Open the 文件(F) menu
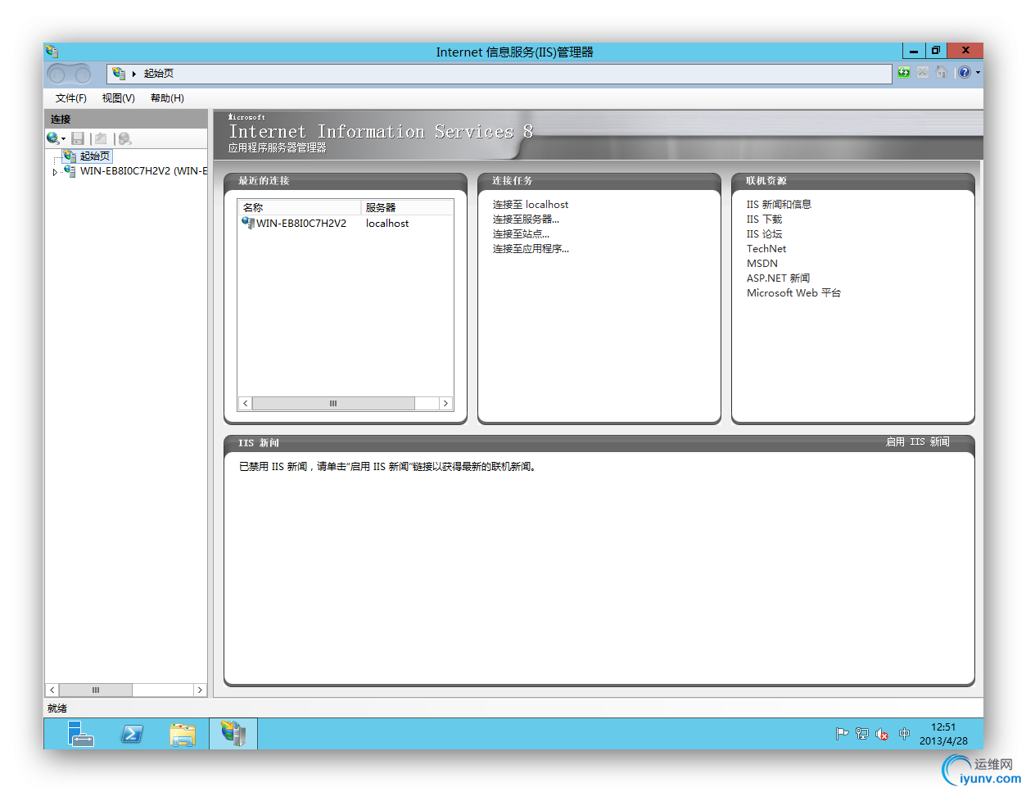The width and height of the screenshot is (1026, 792). tap(71, 98)
